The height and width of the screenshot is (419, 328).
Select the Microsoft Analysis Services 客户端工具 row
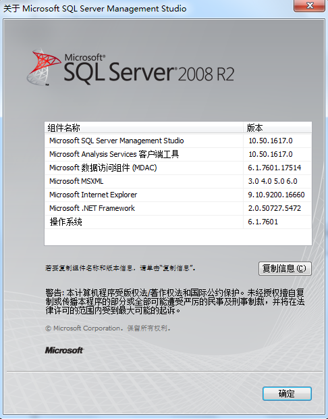[178, 154]
